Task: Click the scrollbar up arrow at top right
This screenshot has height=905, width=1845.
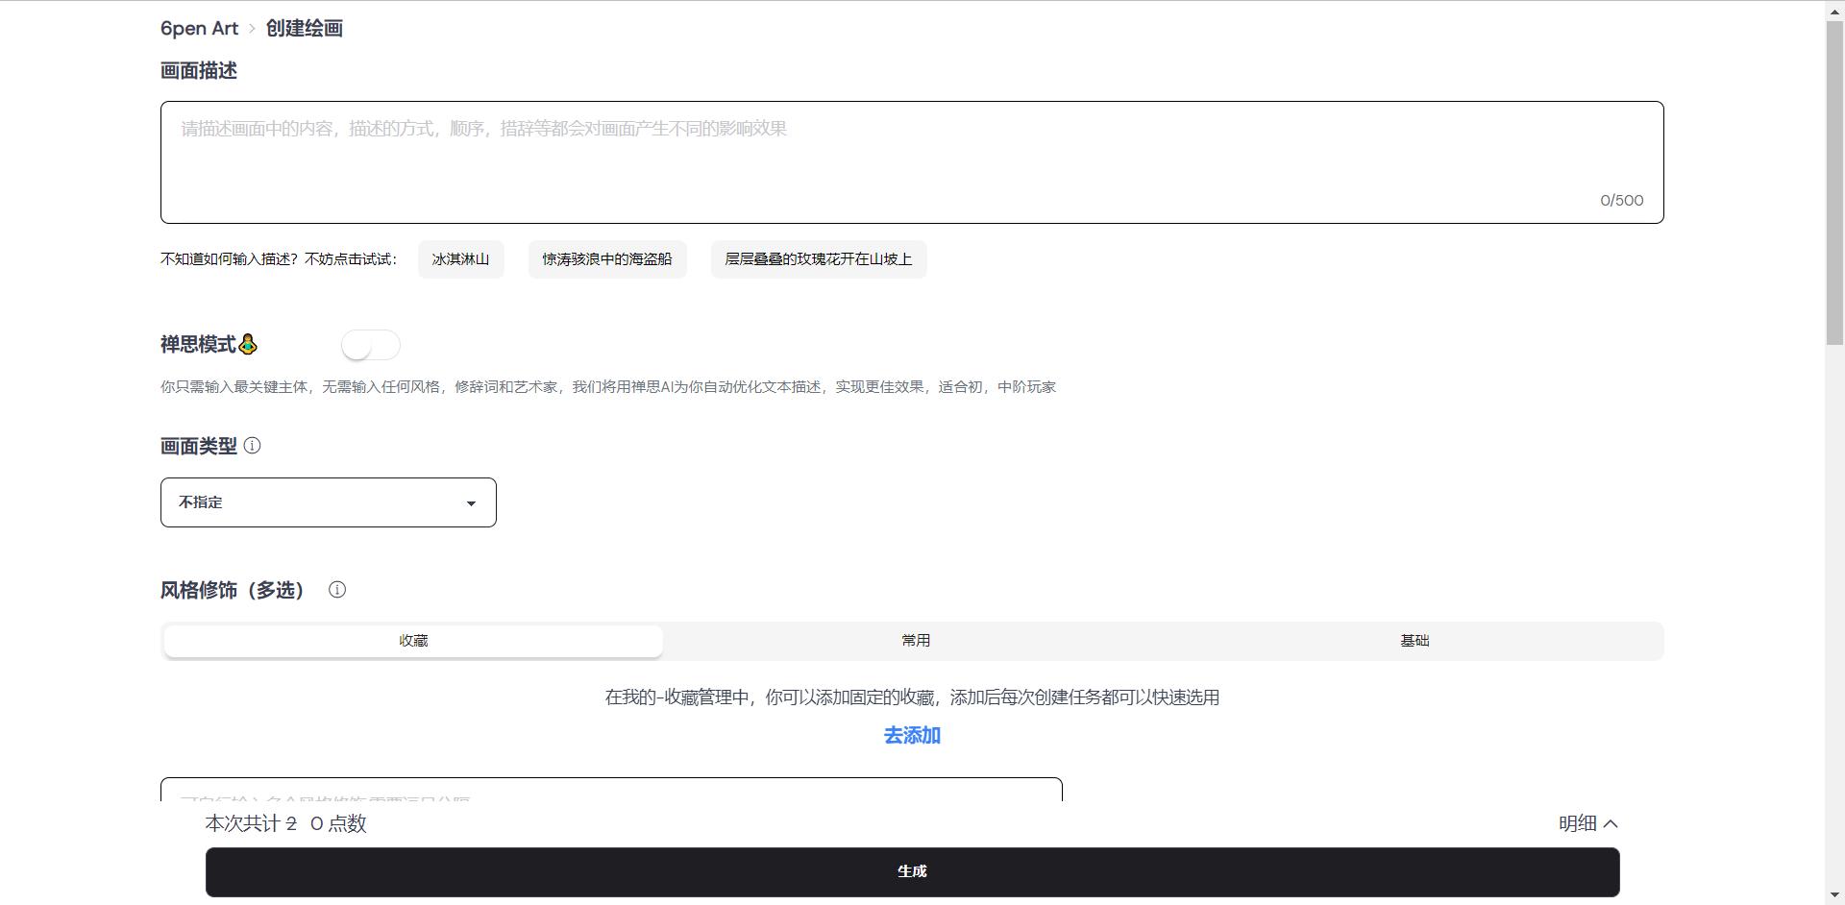Action: 1833,10
